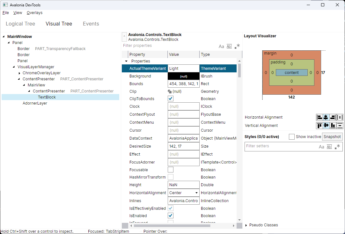The height and width of the screenshot is (234, 345).
Task: Open the File menu
Action: click(x=6, y=13)
